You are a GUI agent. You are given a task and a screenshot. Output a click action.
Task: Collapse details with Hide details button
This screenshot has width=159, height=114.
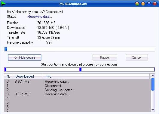[x=25, y=57]
